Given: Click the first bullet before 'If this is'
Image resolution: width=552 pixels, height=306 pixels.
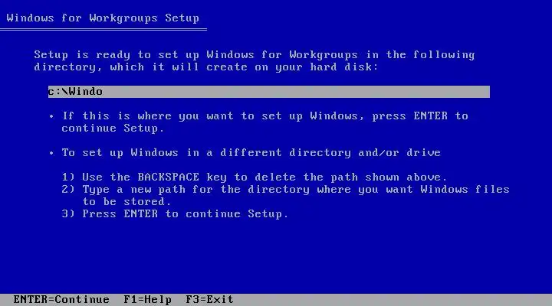Looking at the screenshot, I should [x=52, y=116].
